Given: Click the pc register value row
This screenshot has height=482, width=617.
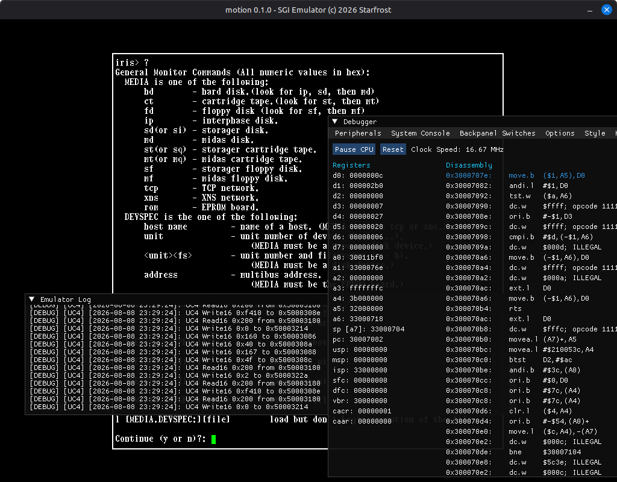Looking at the screenshot, I should 358,339.
